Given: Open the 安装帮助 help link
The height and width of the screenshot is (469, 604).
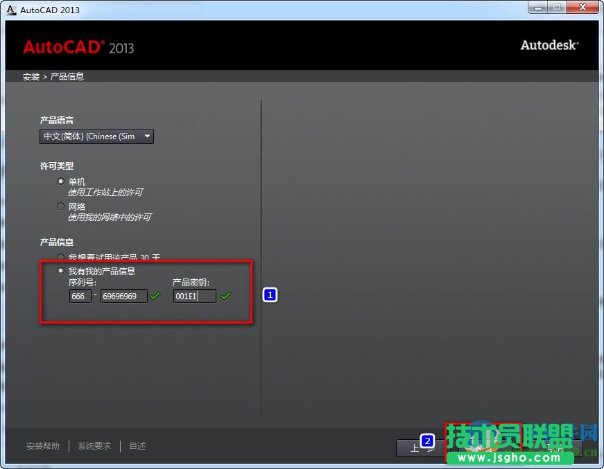Looking at the screenshot, I should (x=42, y=445).
